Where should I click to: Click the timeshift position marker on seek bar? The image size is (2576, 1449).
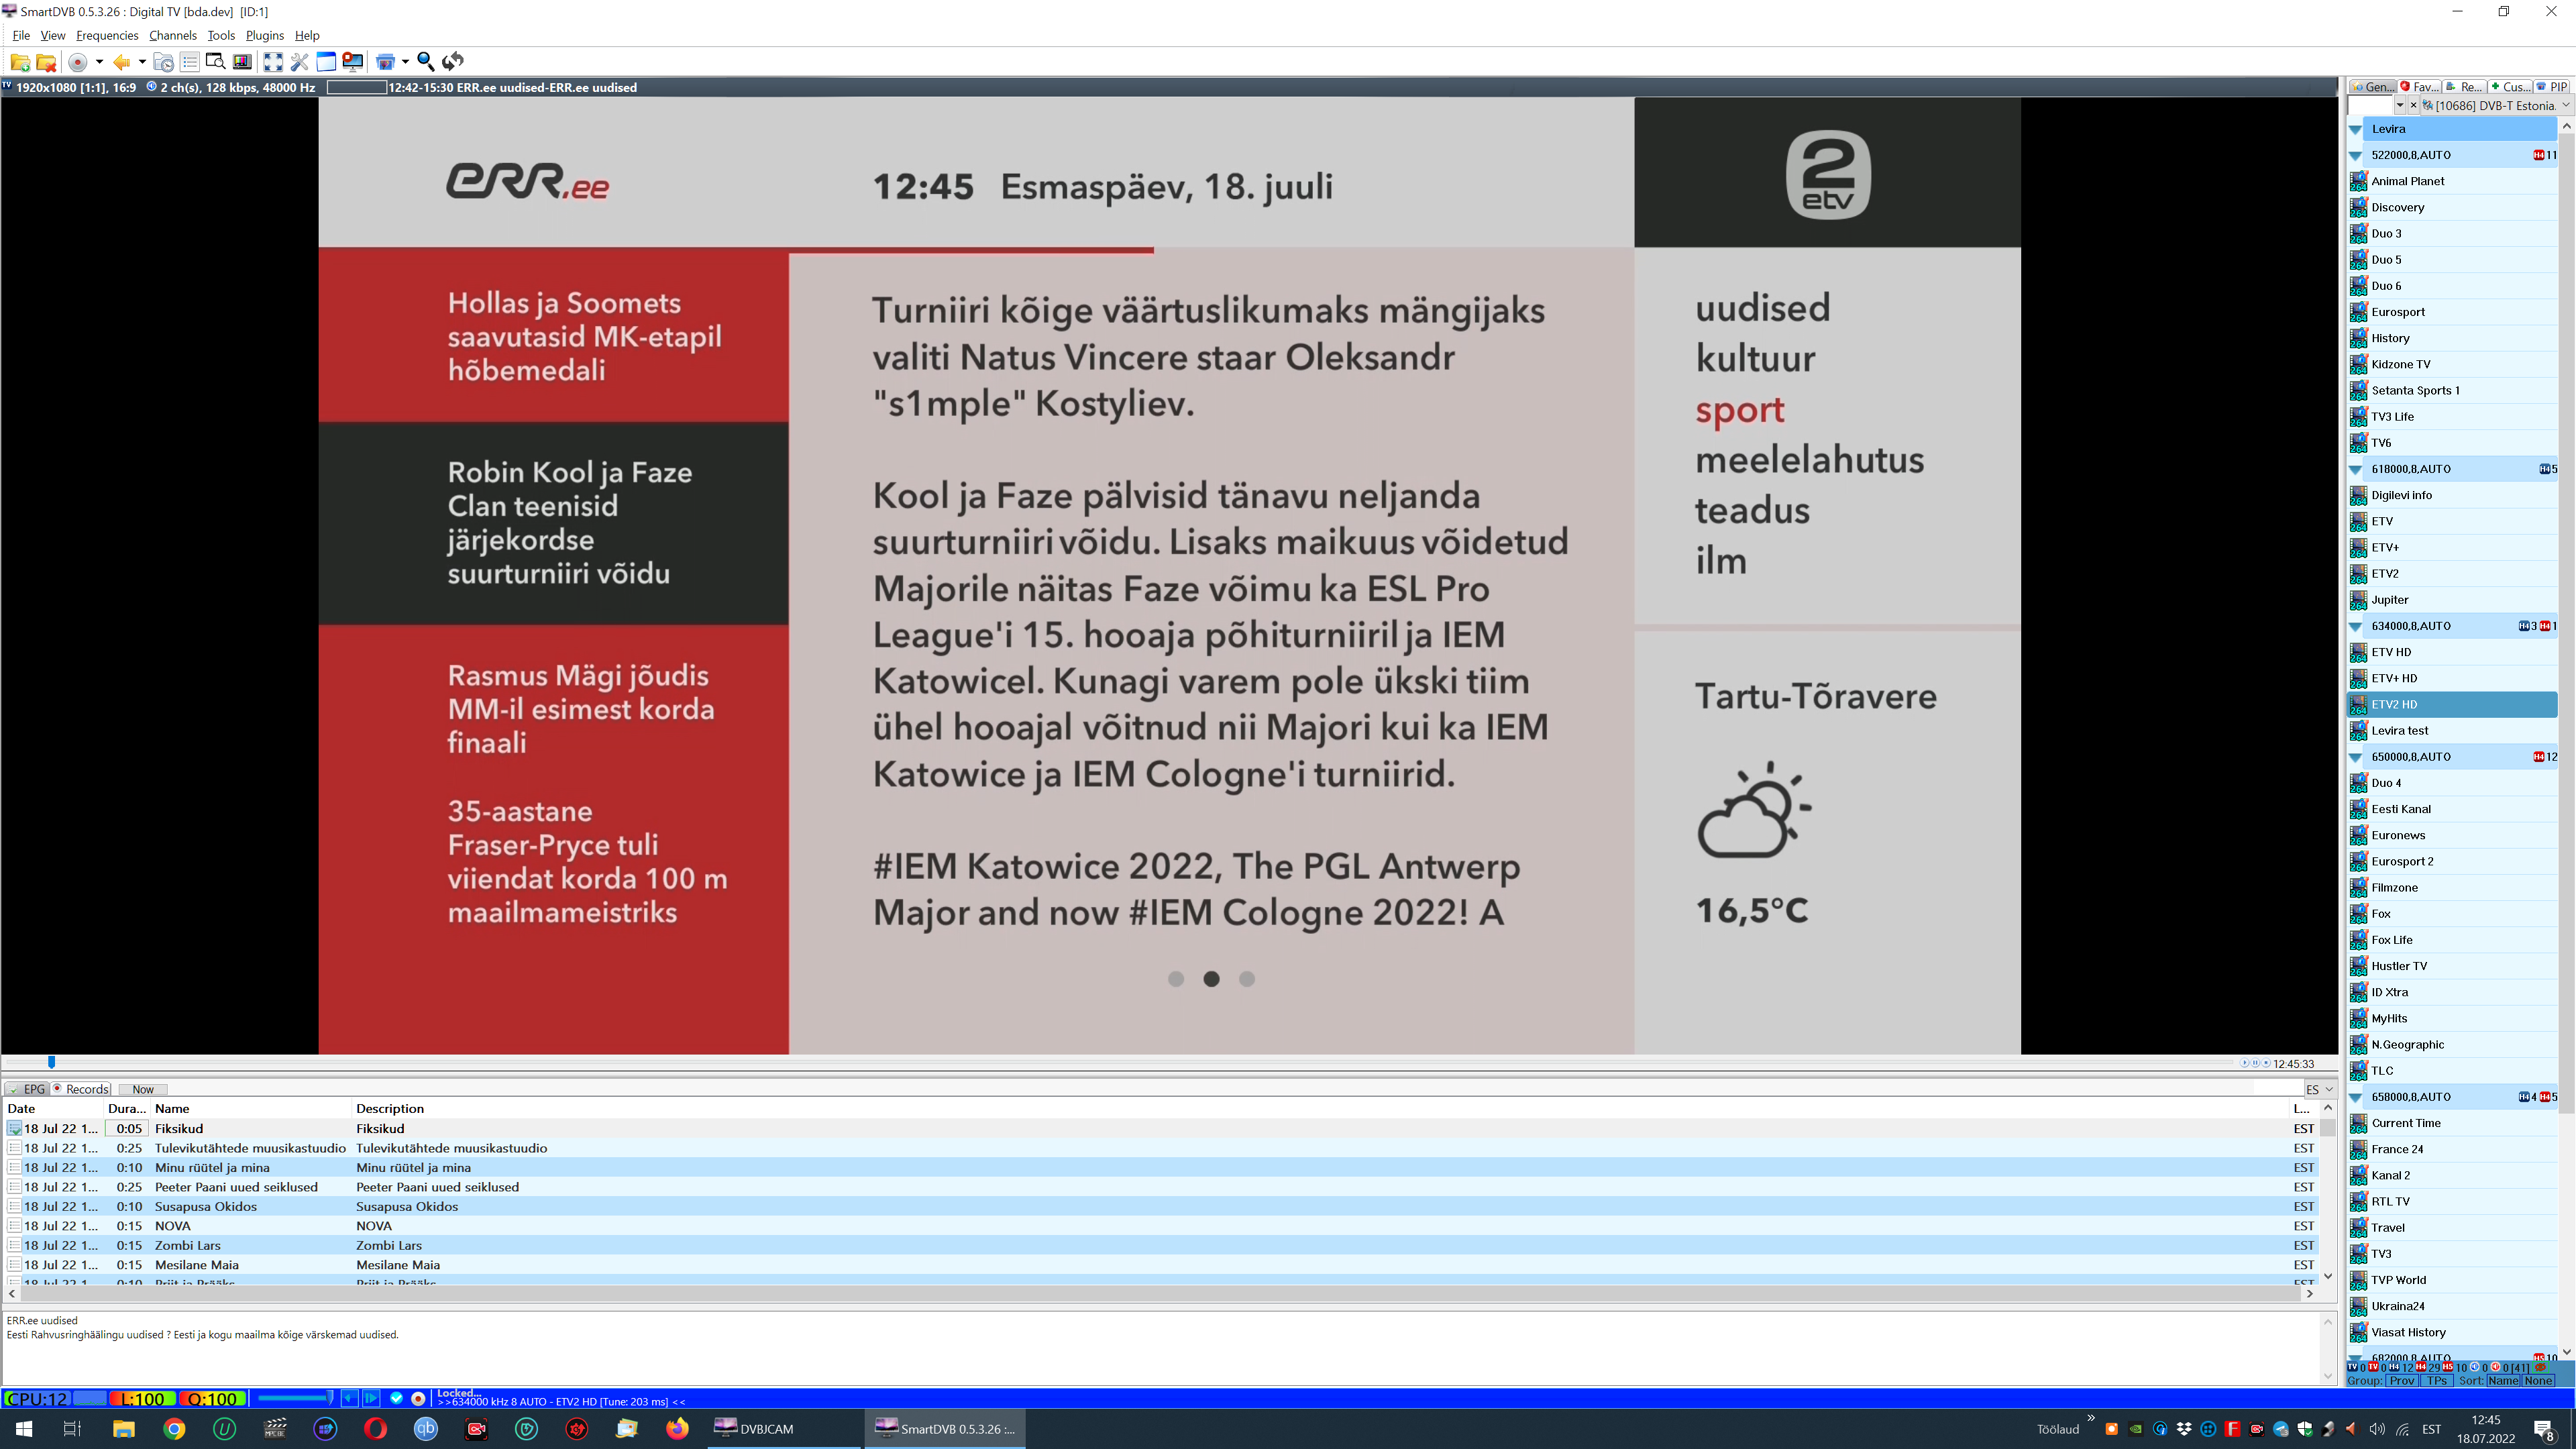pyautogui.click(x=51, y=1062)
